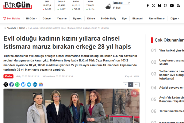
Task: Share article on WhatsApp
Action: pos(17,85)
